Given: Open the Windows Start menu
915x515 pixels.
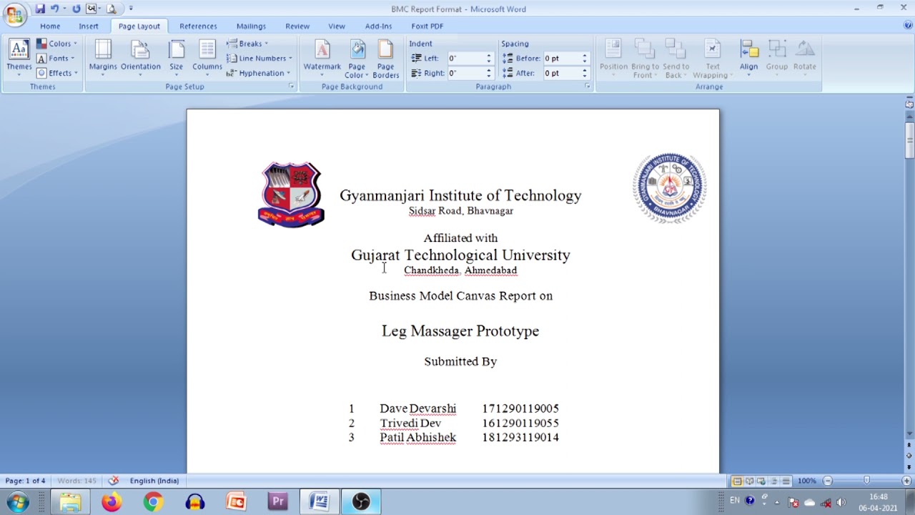Looking at the screenshot, I should pos(18,502).
